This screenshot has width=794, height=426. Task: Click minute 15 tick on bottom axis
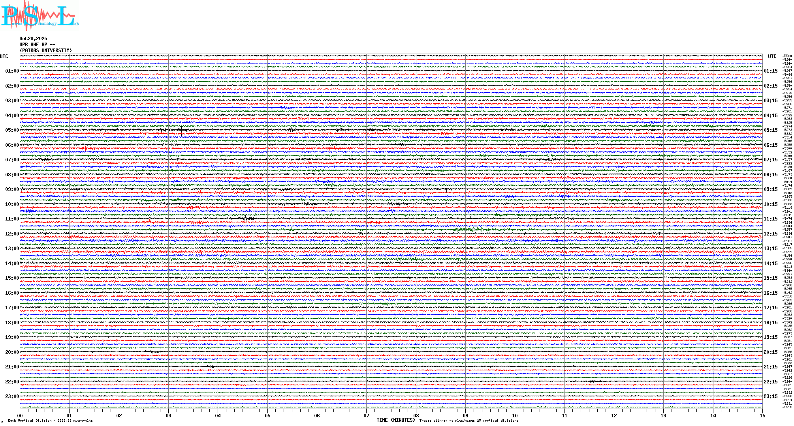[762, 415]
